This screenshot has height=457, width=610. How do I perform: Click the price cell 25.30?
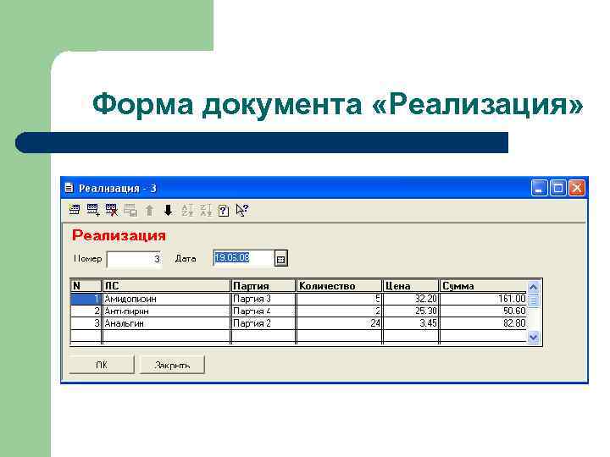click(x=411, y=311)
